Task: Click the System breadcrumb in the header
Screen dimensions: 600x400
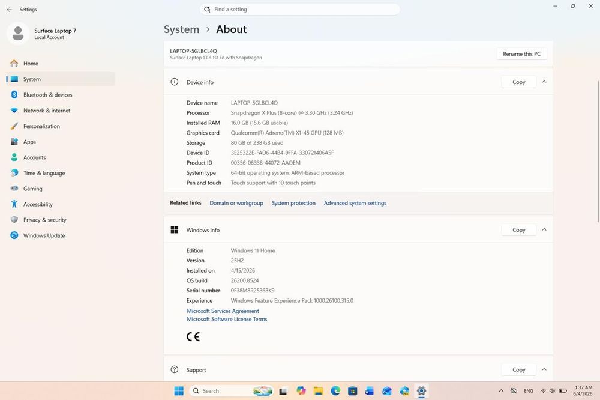Action: pyautogui.click(x=181, y=29)
